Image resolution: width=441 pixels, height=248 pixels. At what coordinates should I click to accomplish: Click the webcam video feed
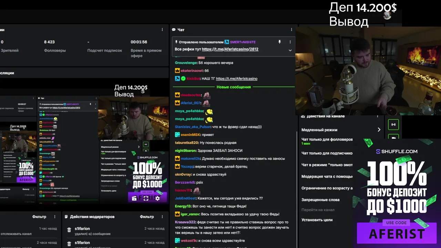368,71
